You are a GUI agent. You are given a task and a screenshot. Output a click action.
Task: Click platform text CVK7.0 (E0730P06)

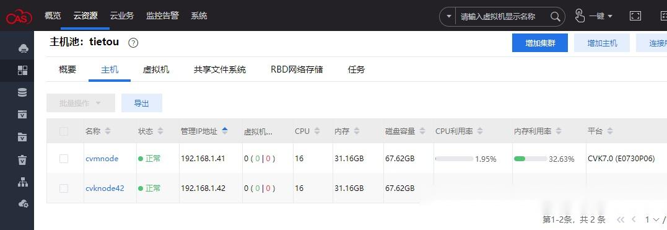pyautogui.click(x=621, y=159)
